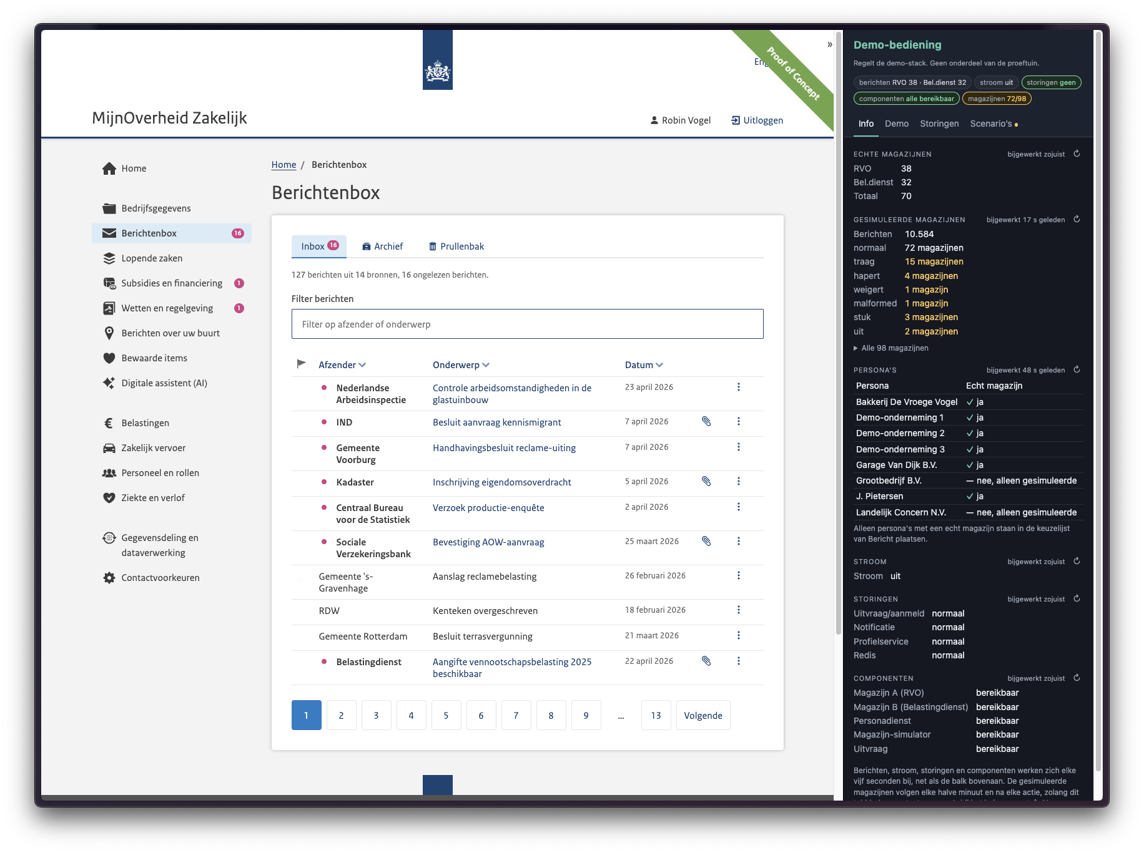
Task: Click the 'Grootbedrijf B.V.' persona row
Action: coord(969,480)
